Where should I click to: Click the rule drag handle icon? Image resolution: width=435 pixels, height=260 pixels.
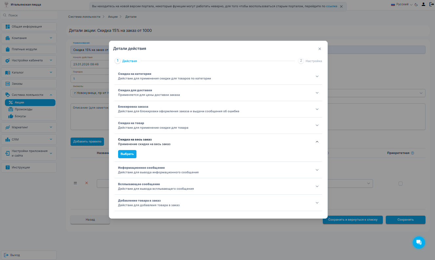75,183
